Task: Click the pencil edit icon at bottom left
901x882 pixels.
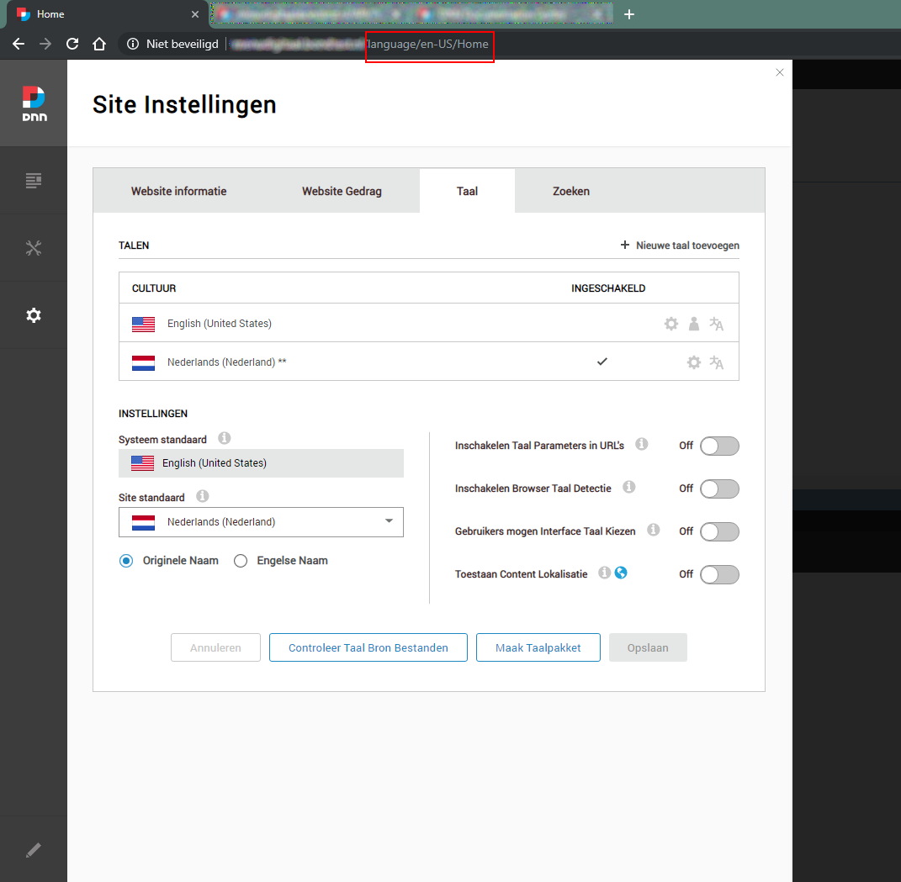Action: coord(34,849)
